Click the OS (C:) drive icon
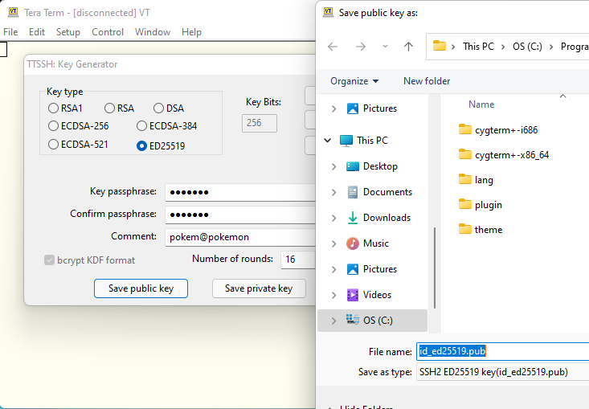 click(352, 320)
